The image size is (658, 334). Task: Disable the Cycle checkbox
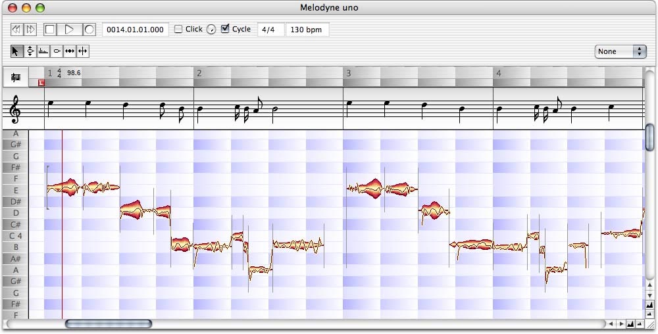225,28
